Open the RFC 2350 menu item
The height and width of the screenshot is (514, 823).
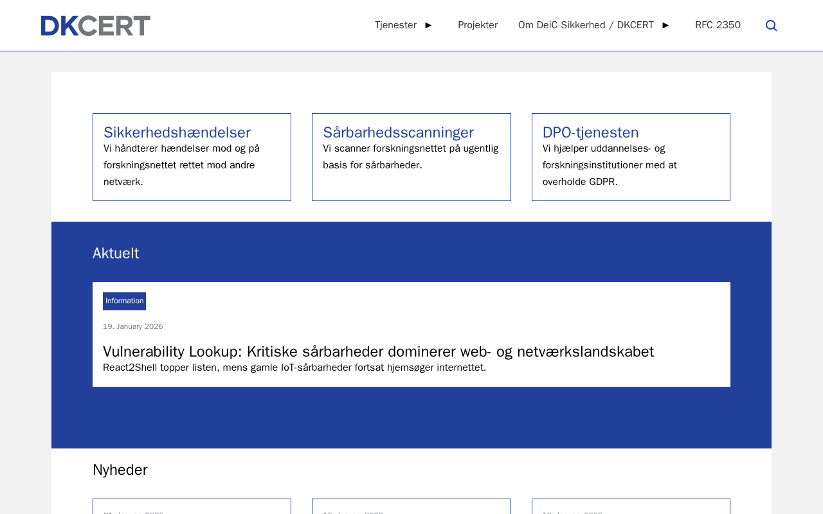coord(718,25)
